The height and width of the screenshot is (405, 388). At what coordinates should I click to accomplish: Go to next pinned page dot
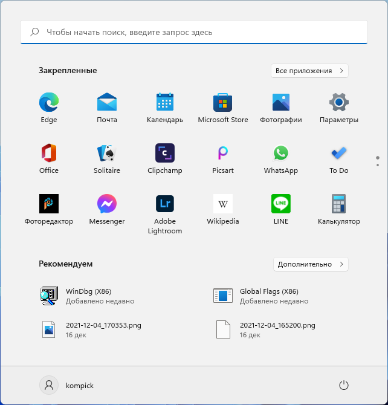tap(378, 165)
